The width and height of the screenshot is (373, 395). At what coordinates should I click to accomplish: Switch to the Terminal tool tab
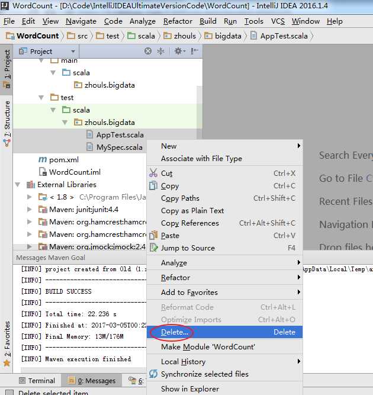pos(37,381)
